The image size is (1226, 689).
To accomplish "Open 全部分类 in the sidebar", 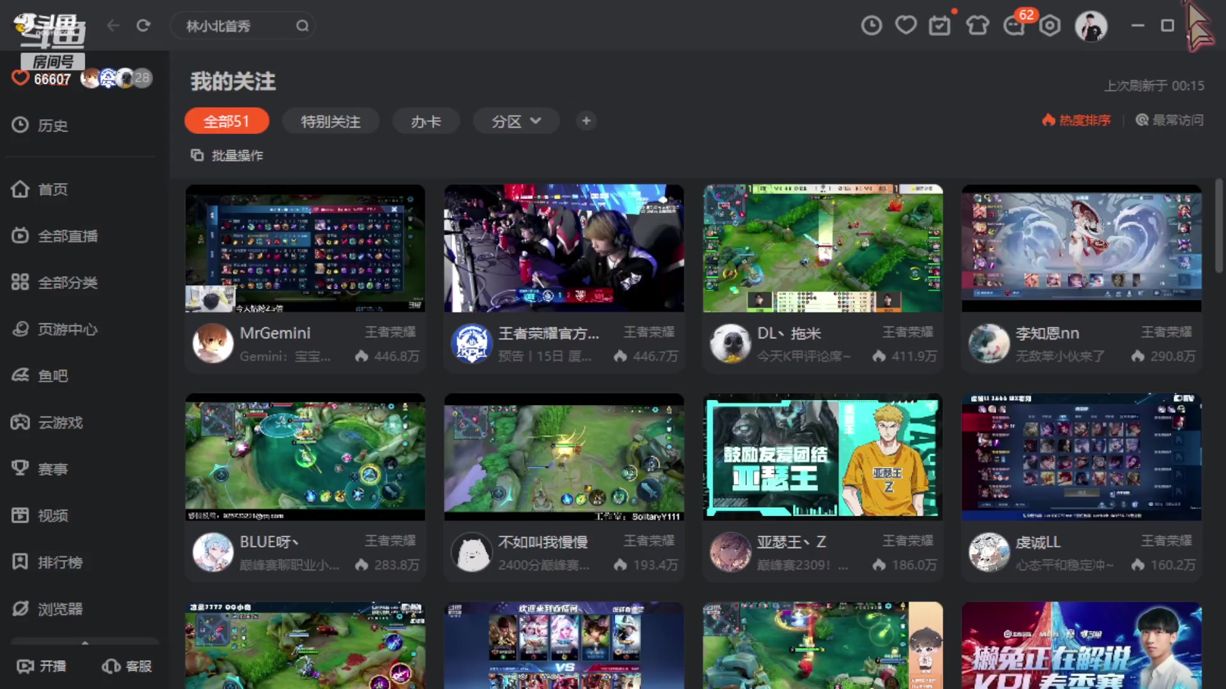I will [x=55, y=283].
